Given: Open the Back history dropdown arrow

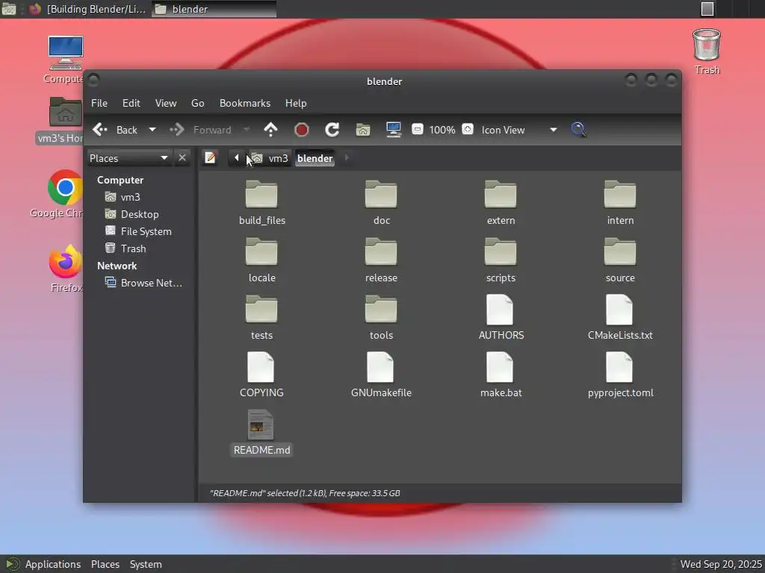Looking at the screenshot, I should point(152,130).
